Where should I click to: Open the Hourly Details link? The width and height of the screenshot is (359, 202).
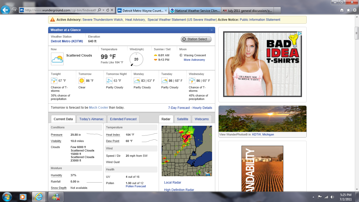pyautogui.click(x=202, y=108)
